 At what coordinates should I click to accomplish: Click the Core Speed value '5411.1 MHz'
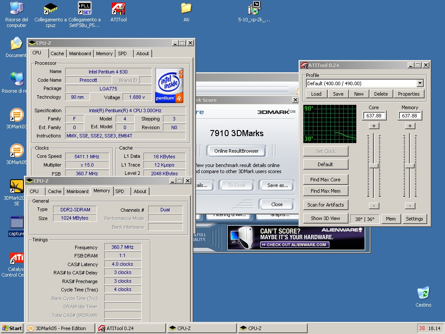click(x=87, y=157)
